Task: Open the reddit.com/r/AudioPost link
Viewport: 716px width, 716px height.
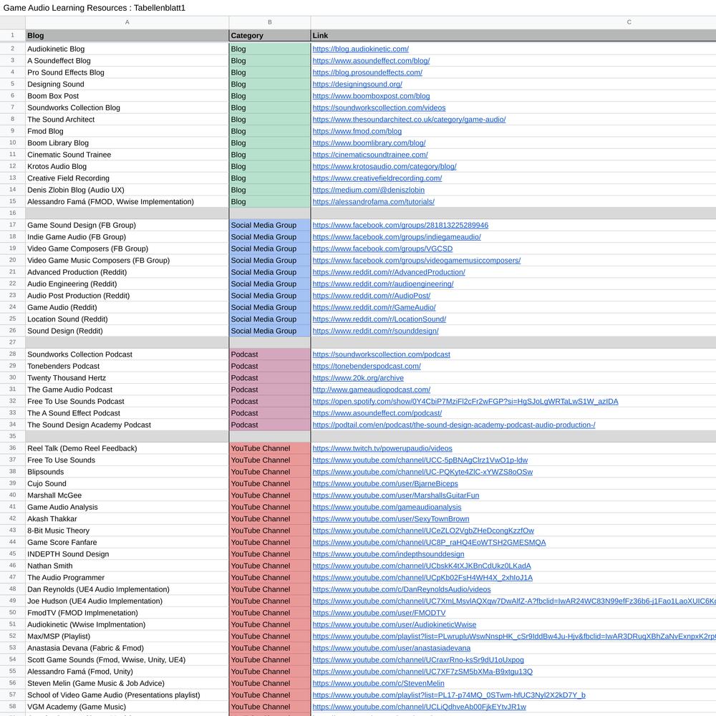Action: (x=371, y=296)
